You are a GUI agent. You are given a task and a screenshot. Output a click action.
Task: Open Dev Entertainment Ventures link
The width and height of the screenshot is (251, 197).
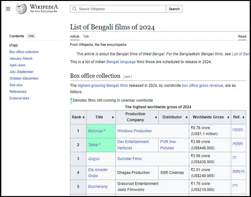click(133, 145)
